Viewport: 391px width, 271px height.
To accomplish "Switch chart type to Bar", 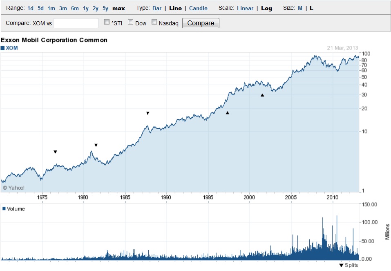I will click(156, 8).
